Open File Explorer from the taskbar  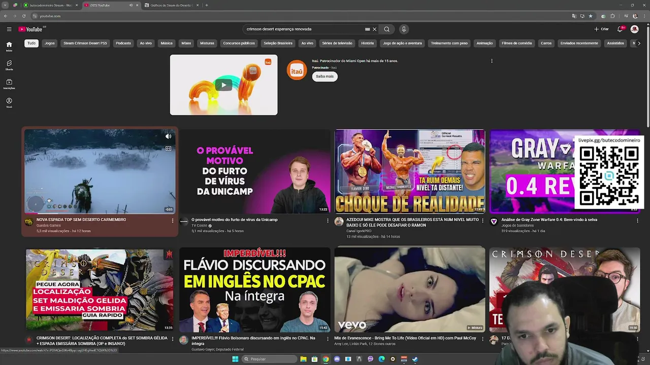point(303,359)
